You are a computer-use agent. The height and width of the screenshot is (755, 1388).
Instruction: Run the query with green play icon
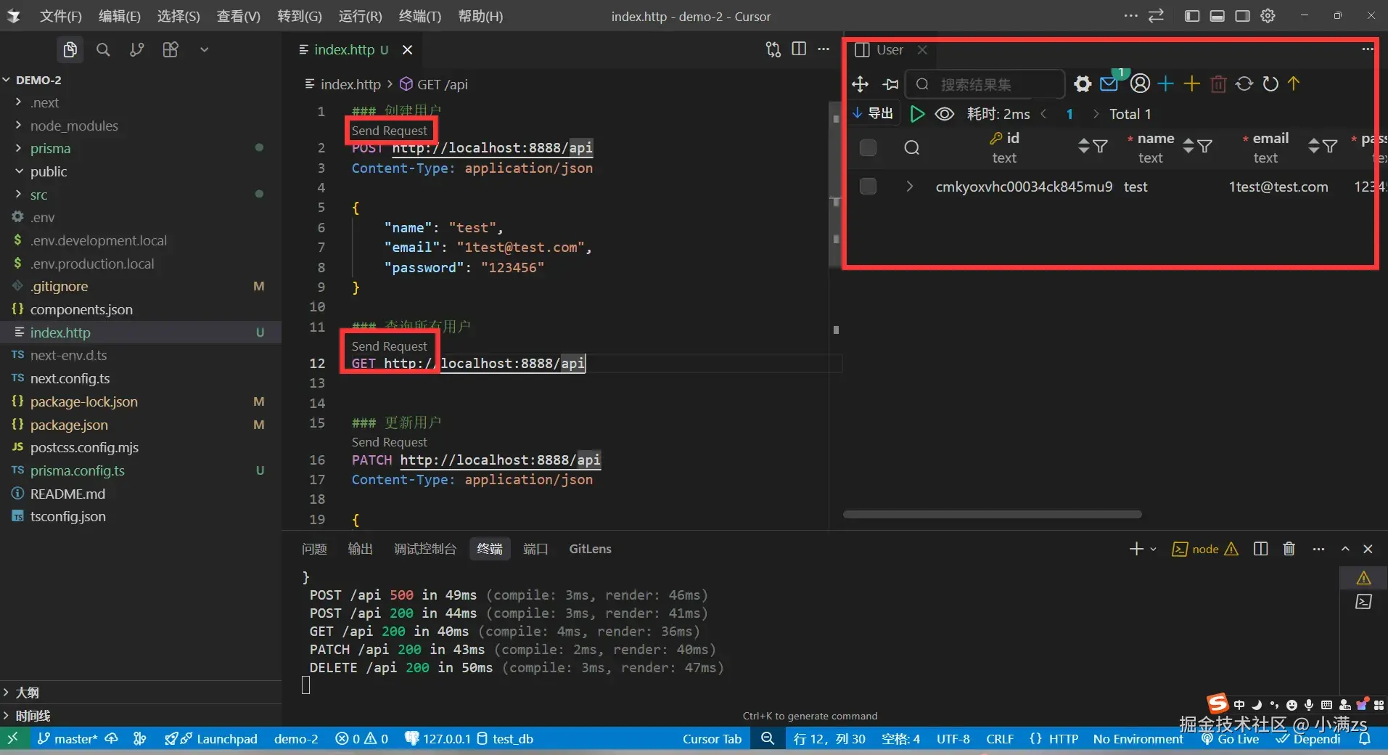(917, 114)
